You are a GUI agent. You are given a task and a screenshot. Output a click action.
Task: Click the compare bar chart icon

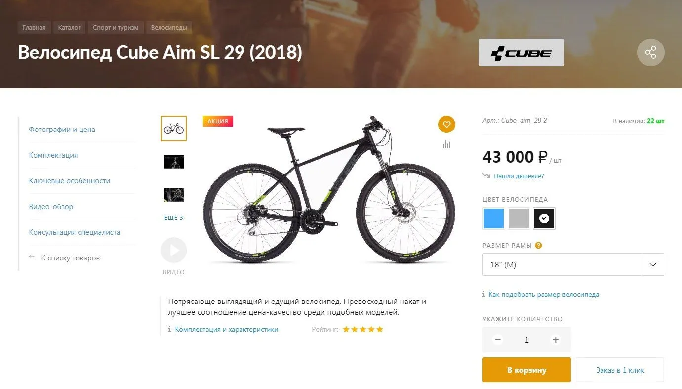447,144
